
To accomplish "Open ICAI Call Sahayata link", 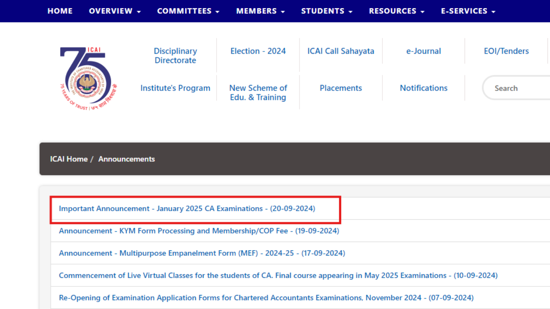I will pos(341,51).
